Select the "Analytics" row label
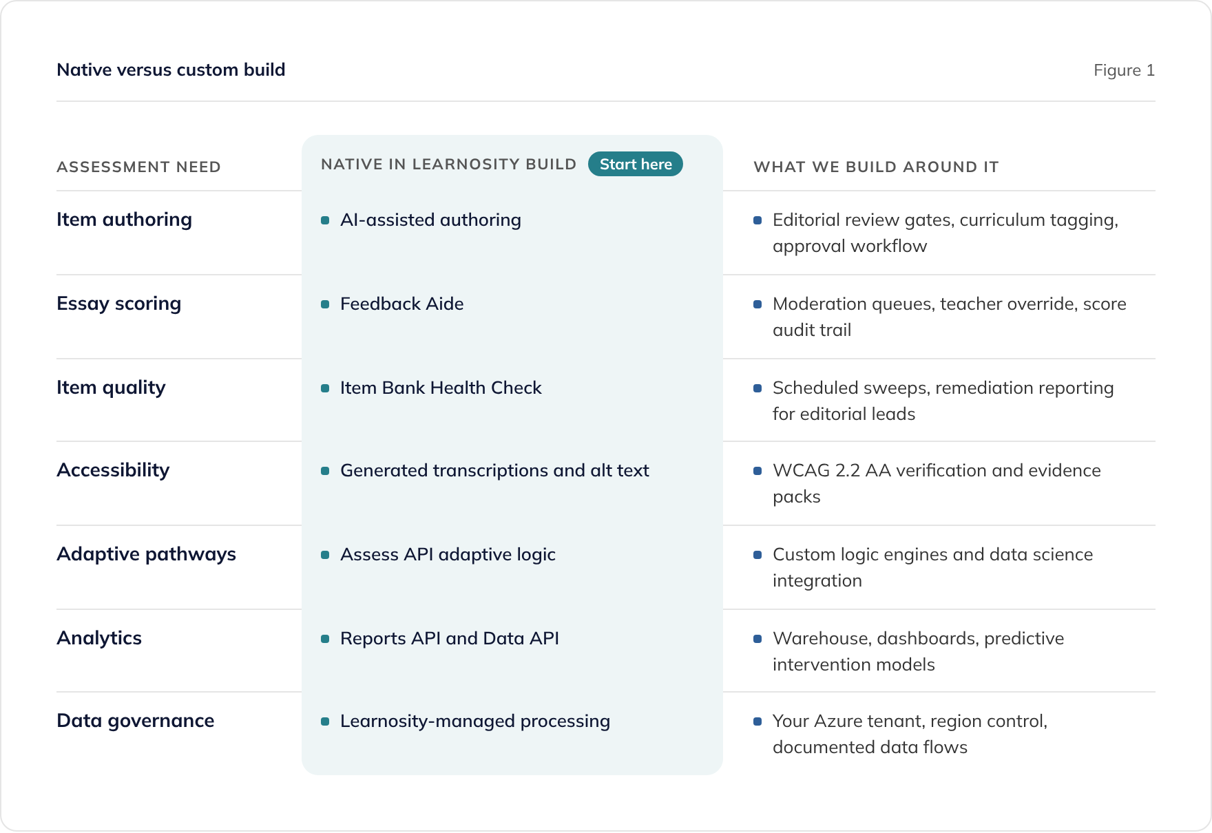 click(100, 638)
